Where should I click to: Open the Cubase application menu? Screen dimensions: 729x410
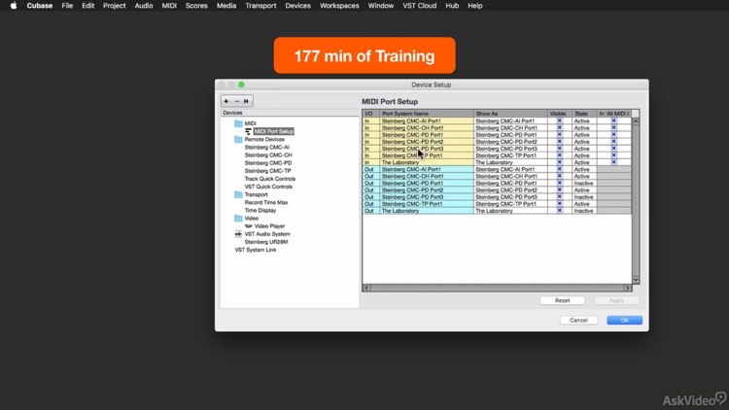[40, 6]
